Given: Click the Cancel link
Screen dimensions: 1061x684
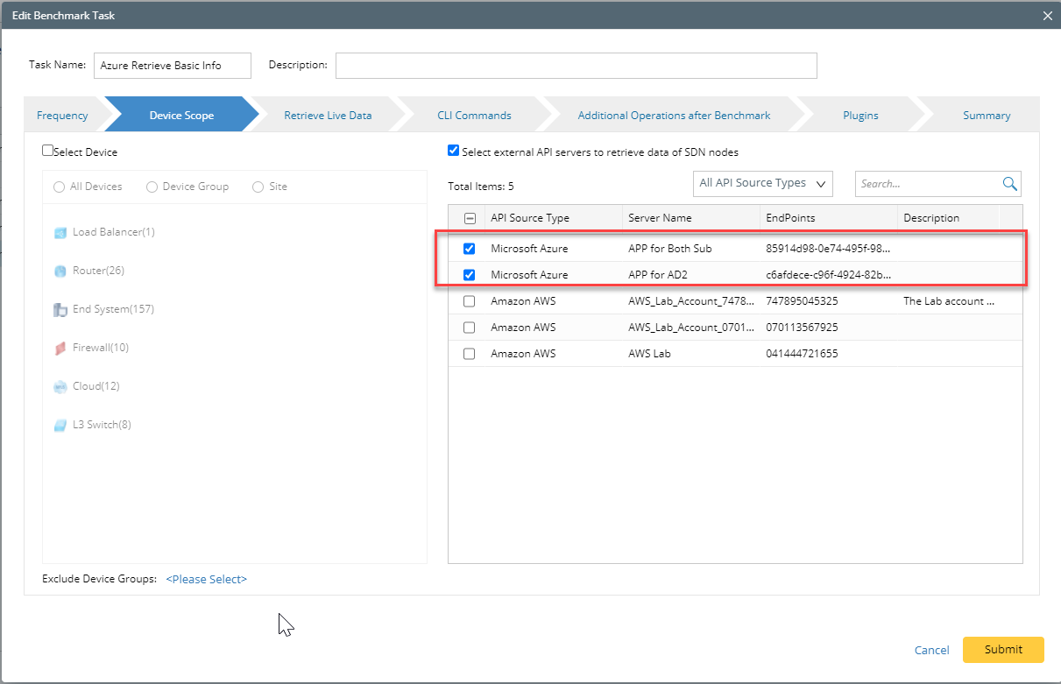Looking at the screenshot, I should [x=931, y=650].
